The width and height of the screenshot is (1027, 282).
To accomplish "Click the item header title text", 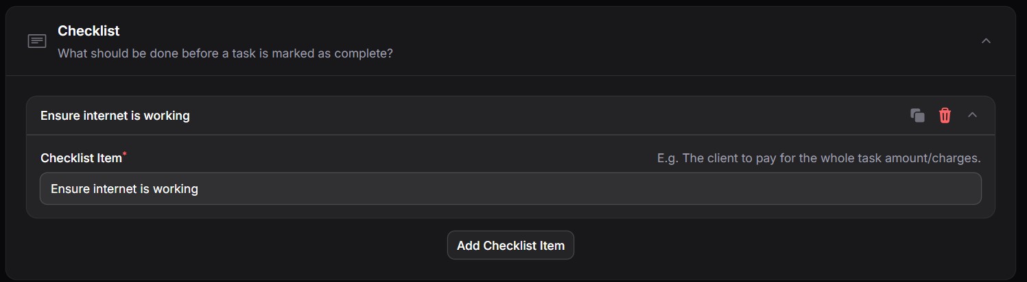I will [115, 116].
